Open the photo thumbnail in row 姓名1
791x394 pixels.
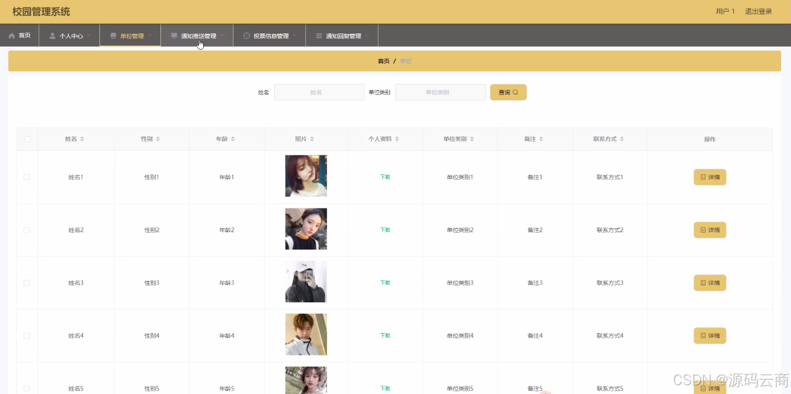pyautogui.click(x=306, y=176)
